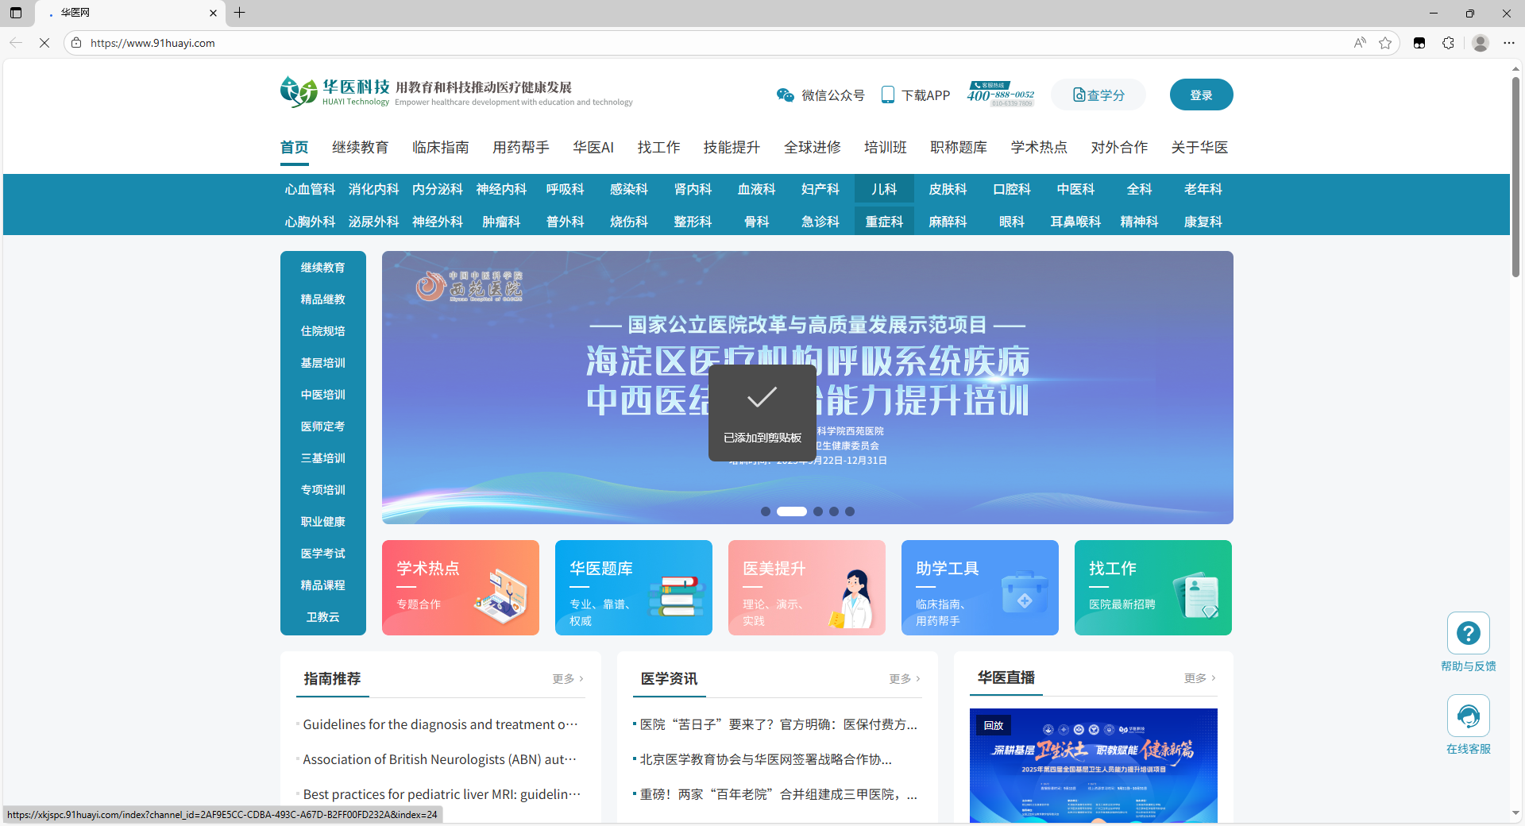Click the 登录 login button
Viewport: 1525px width, 826px height.
click(1201, 95)
